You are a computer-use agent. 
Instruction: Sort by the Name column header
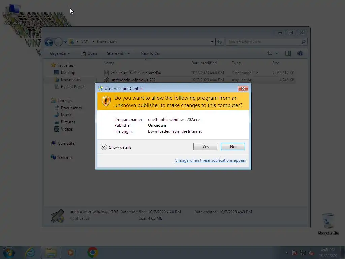point(109,63)
